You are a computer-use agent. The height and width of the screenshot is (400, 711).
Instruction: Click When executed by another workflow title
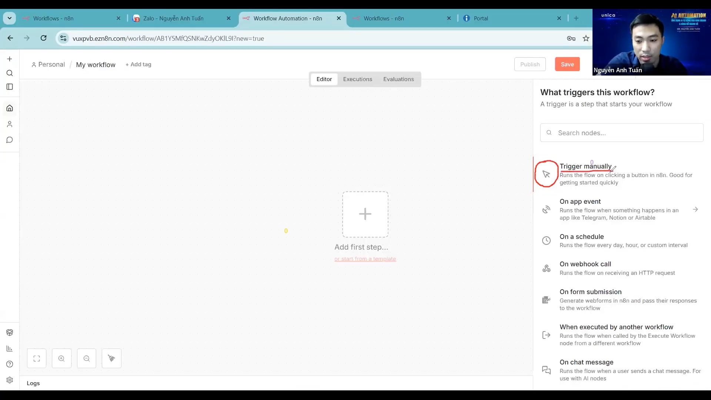(617, 327)
